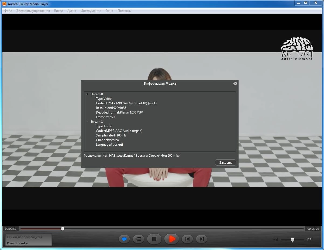
Task: Select the Resolution:1920x1088 row
Action: (x=111, y=108)
